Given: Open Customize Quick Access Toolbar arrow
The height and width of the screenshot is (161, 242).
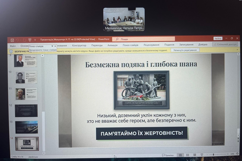Looking at the screenshot, I should click(35, 40).
